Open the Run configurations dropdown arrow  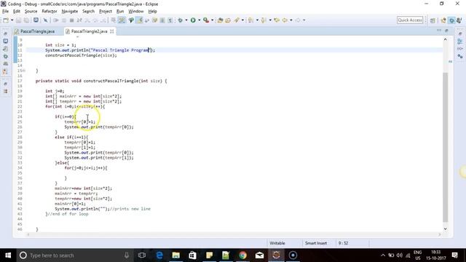(199, 20)
